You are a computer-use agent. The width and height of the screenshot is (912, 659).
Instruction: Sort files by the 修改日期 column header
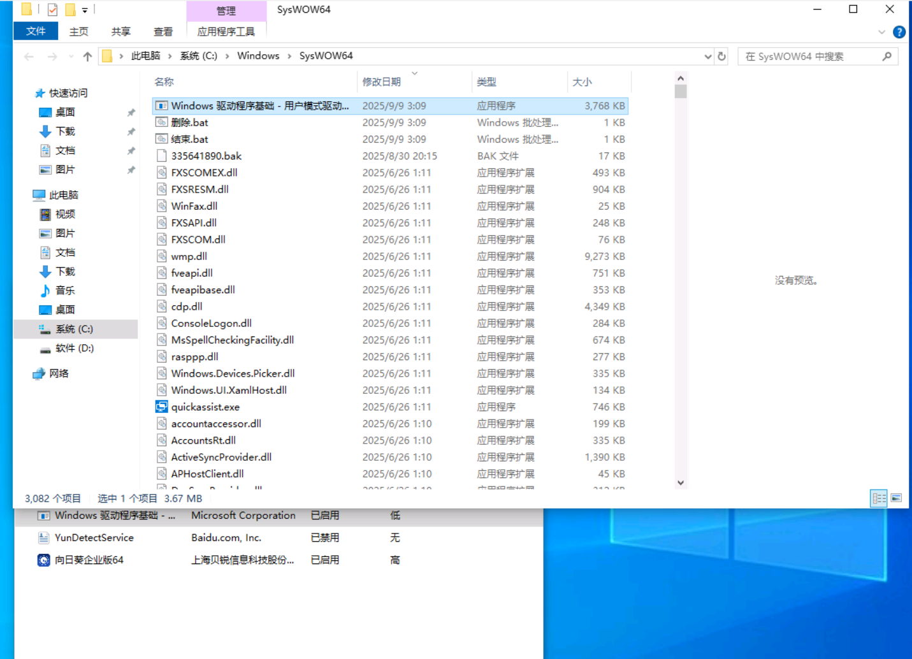382,82
